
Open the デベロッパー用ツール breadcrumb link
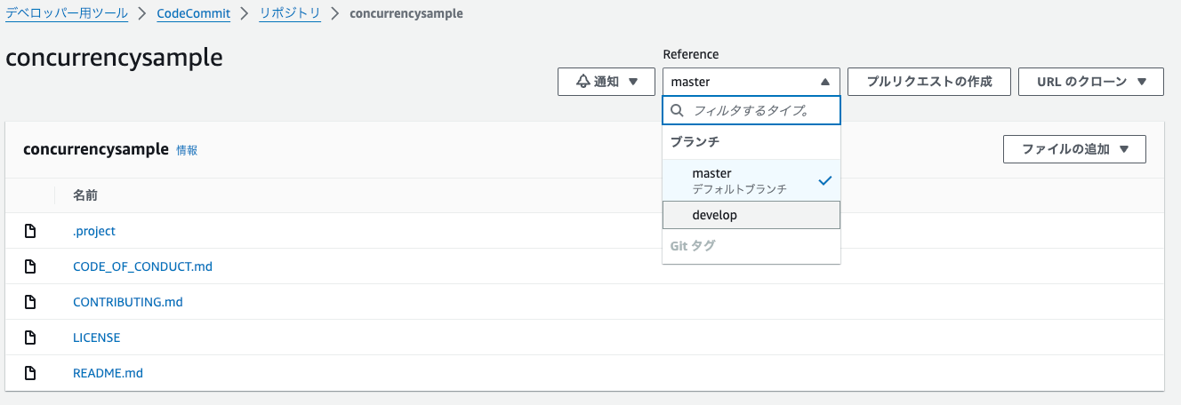tap(67, 13)
